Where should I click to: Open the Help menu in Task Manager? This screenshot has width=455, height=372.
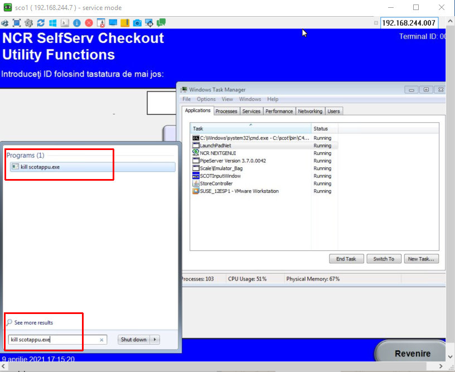[273, 99]
